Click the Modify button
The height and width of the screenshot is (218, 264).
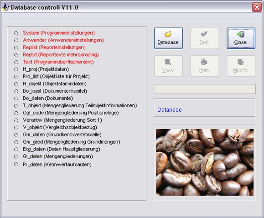pos(241,66)
